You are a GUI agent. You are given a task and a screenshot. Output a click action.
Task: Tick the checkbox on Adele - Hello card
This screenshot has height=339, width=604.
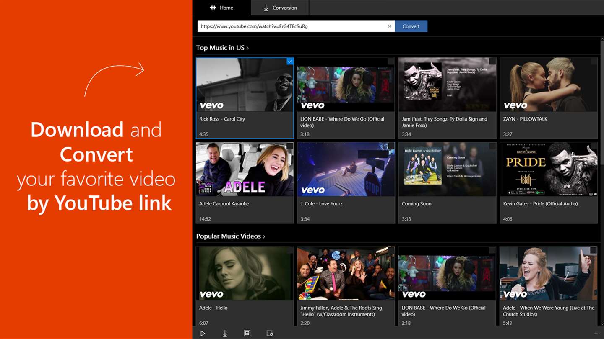(290, 250)
